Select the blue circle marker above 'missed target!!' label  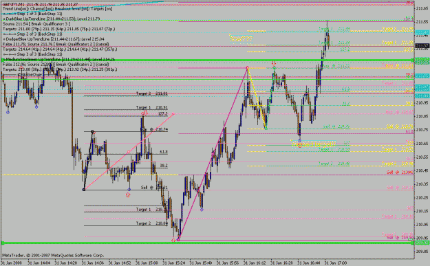[x=299, y=140]
